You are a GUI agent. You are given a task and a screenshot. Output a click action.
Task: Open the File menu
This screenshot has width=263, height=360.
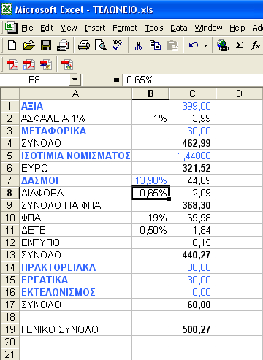tap(27, 28)
